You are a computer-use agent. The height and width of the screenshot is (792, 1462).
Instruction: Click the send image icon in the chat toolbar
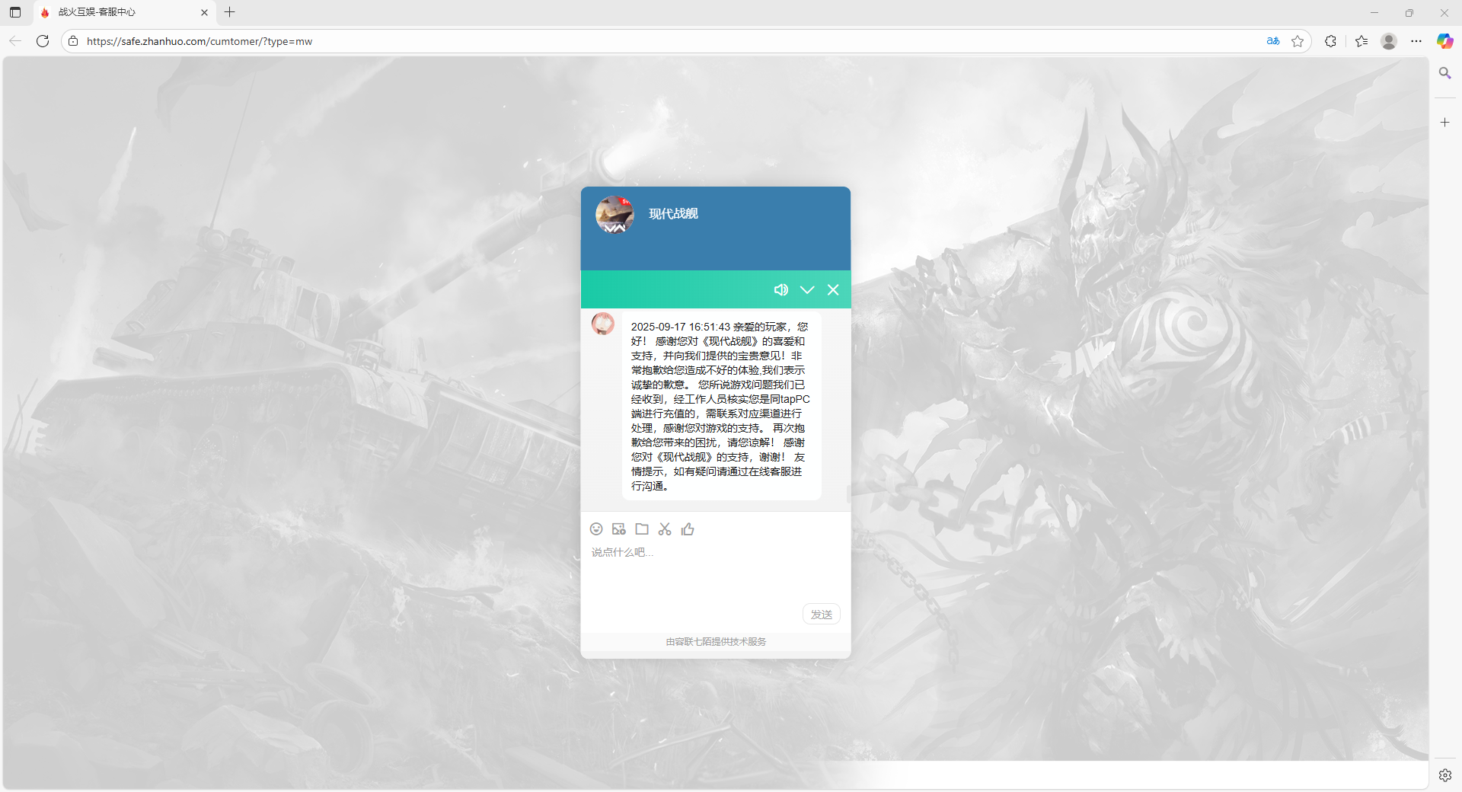[x=619, y=529]
